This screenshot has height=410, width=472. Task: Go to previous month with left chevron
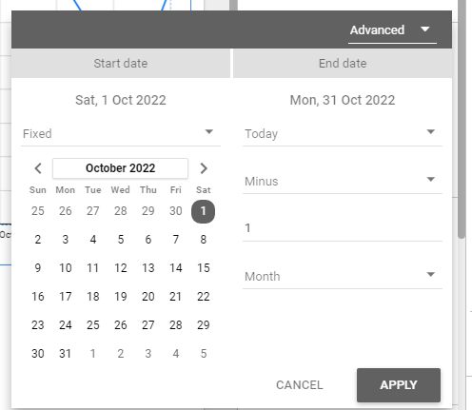[x=38, y=168]
